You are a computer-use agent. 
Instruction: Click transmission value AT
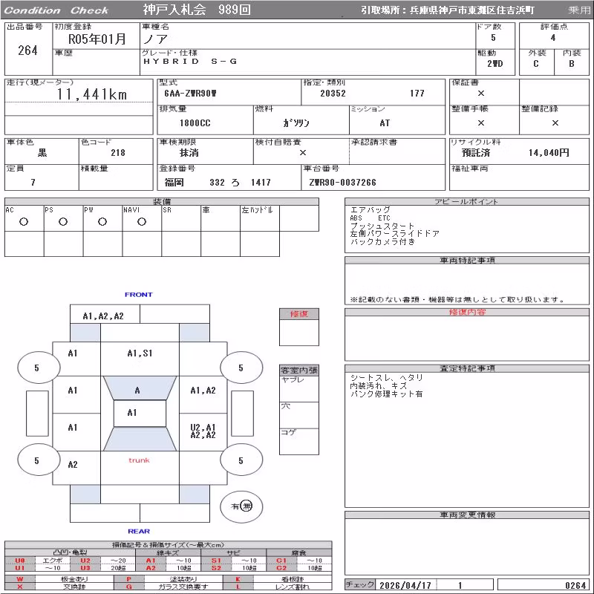point(385,123)
